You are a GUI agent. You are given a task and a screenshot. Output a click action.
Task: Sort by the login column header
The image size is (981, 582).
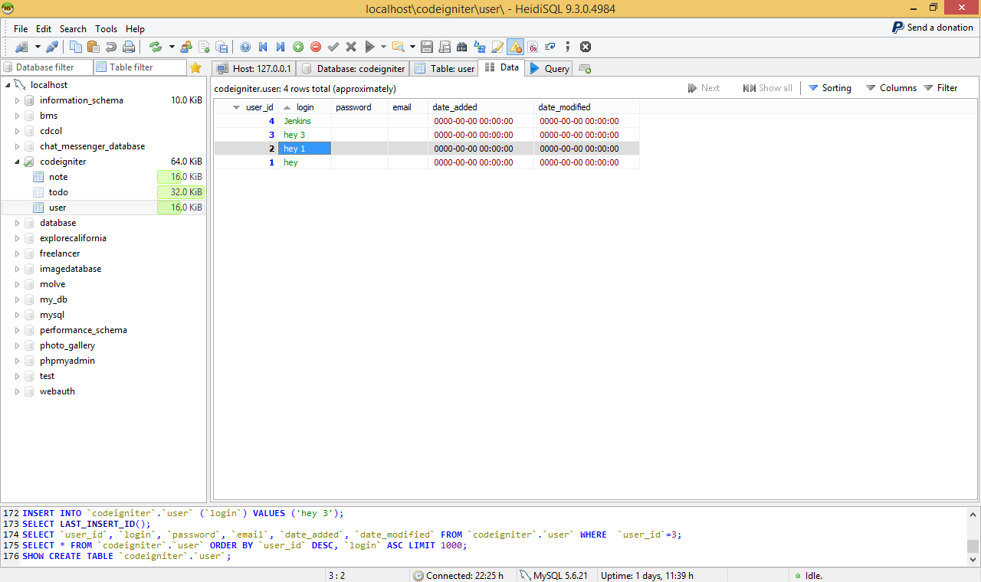pyautogui.click(x=305, y=107)
